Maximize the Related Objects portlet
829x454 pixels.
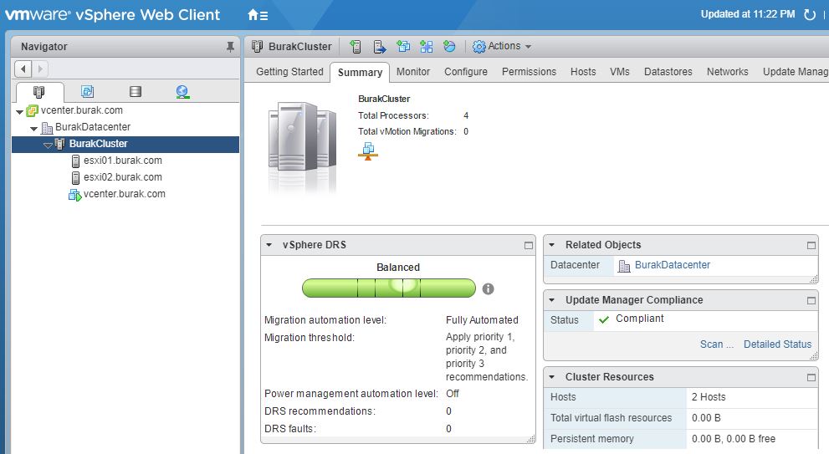(811, 245)
